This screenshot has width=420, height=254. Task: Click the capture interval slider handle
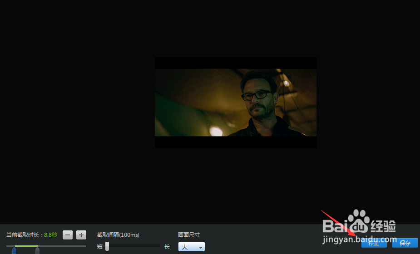click(107, 246)
